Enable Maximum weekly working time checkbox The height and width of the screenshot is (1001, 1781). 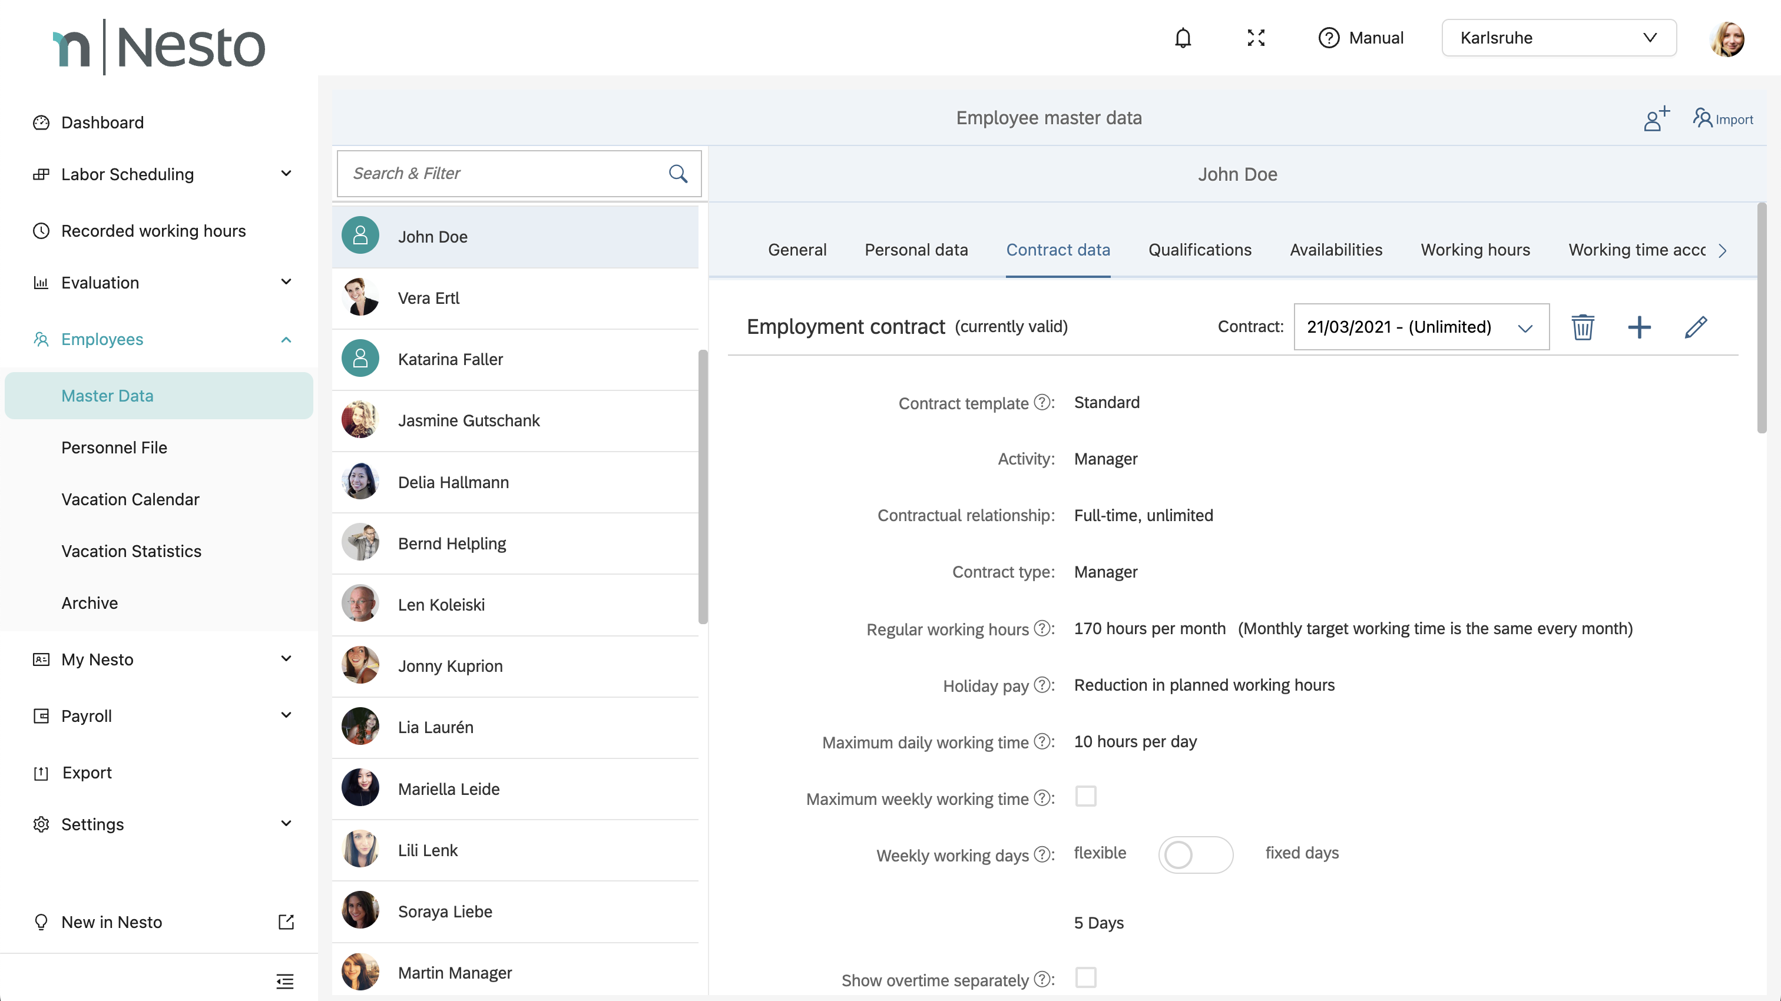1085,796
